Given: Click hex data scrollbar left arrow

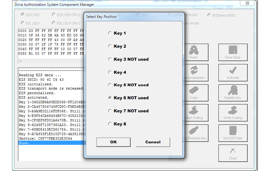Looking at the screenshot, I should click(20, 61).
